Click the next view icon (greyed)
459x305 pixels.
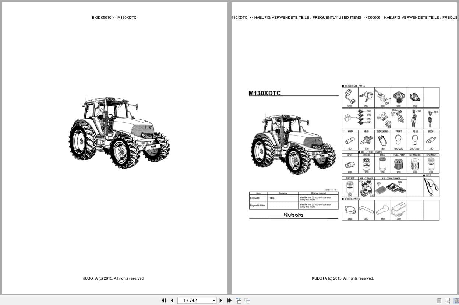pos(247,300)
